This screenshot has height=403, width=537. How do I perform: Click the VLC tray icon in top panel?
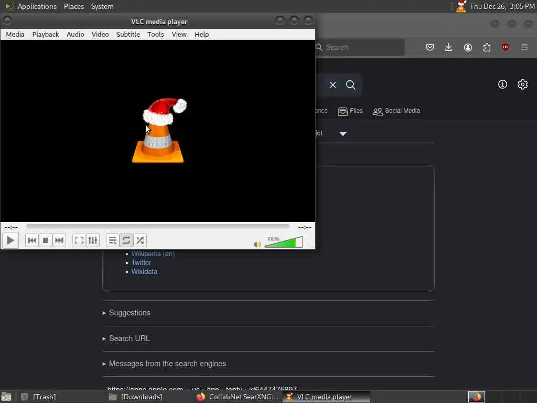pyautogui.click(x=461, y=6)
